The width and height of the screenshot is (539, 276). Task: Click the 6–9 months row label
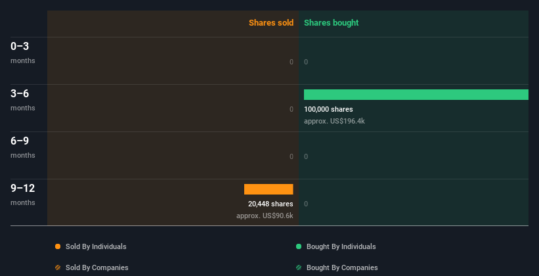pos(23,147)
